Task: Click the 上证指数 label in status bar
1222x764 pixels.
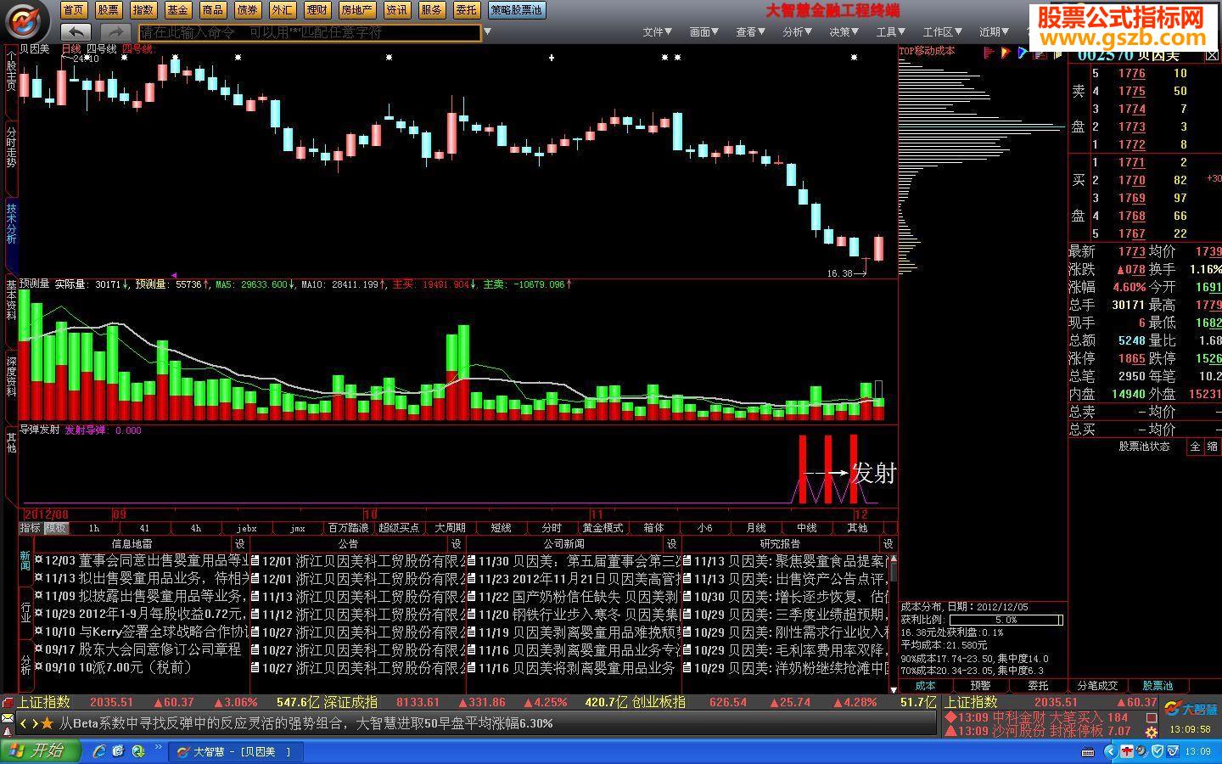Action: [44, 702]
